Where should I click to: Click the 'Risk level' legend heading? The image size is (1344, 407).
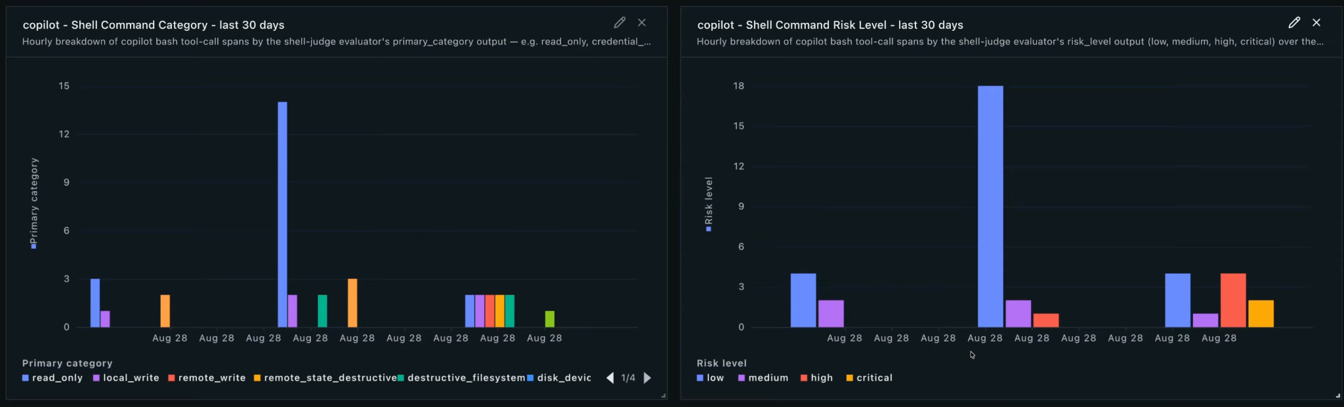click(x=722, y=363)
